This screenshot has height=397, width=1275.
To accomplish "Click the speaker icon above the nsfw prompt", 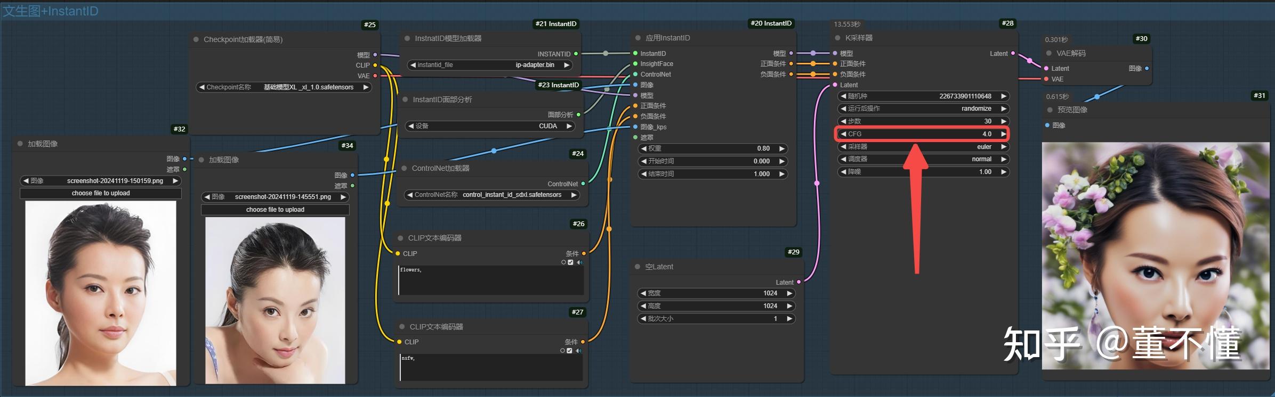I will point(578,351).
